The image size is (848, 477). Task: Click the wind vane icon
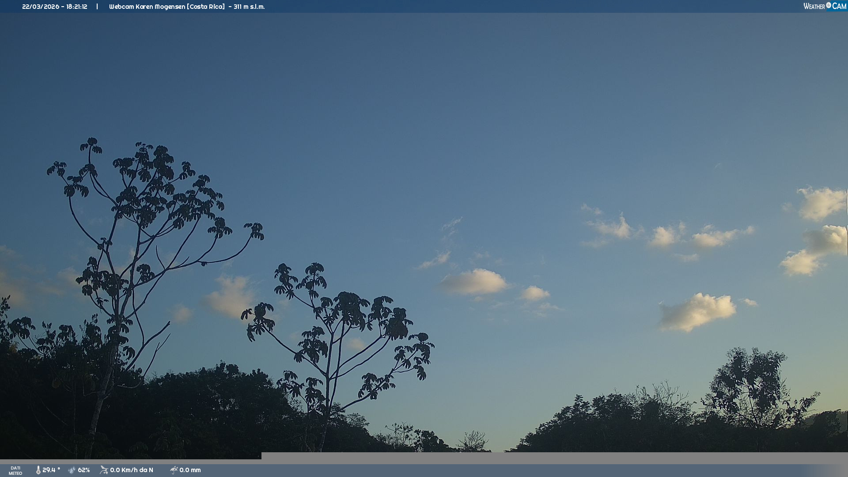[x=104, y=470]
